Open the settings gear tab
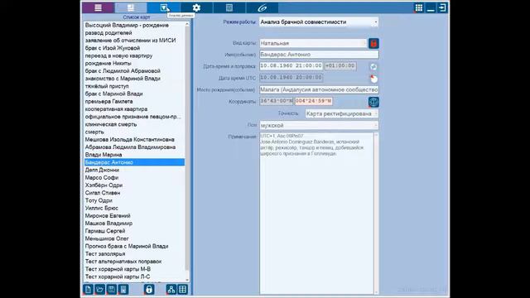Viewport: 530px width, 298px height. click(196, 7)
